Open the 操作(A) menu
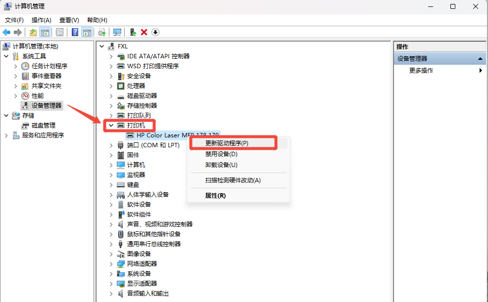This screenshot has height=302, width=488. coord(41,20)
